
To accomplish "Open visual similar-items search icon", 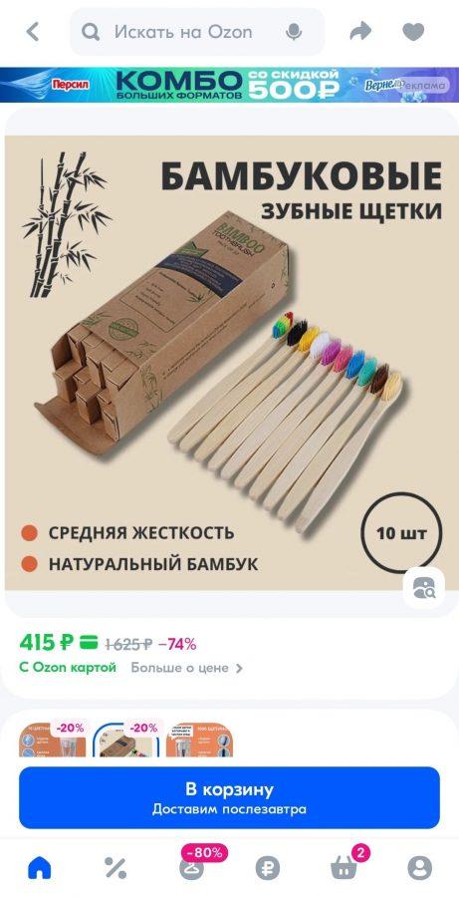I will coord(423,587).
